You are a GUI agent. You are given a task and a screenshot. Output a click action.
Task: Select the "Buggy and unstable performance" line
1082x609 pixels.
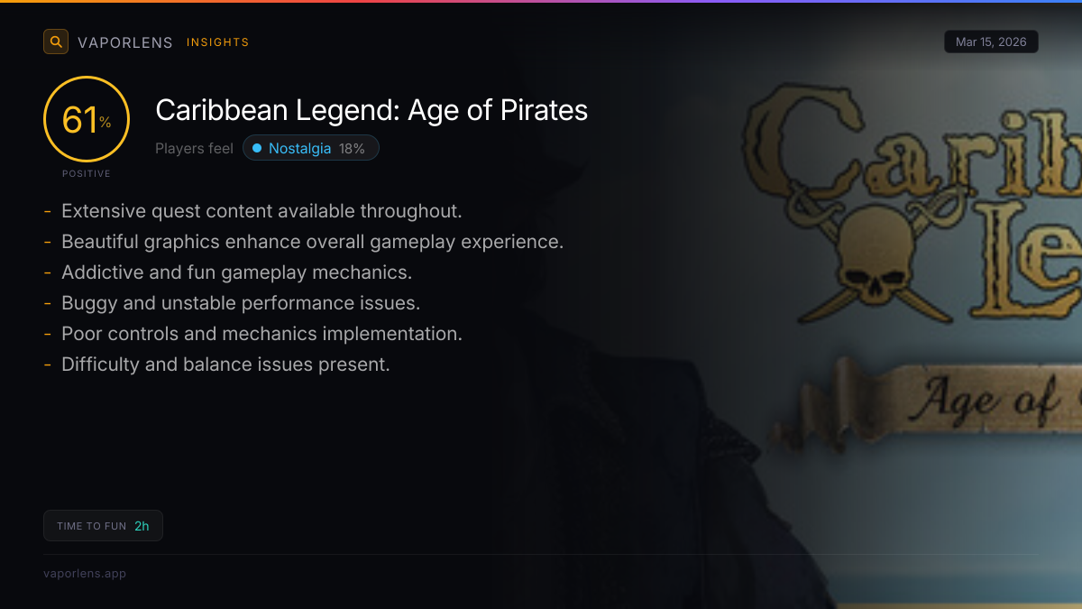tap(241, 303)
